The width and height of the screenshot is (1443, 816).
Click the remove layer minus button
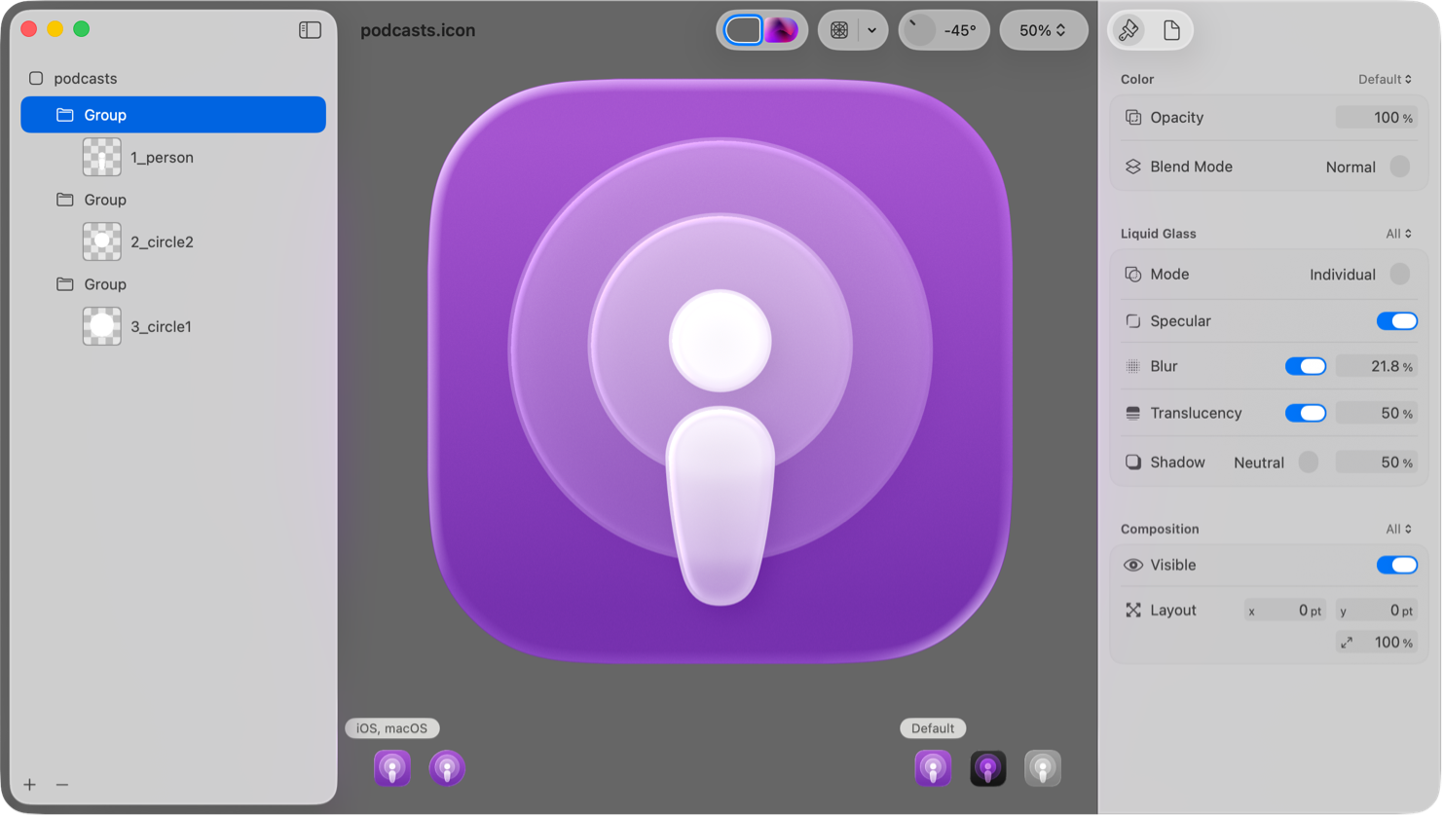click(62, 785)
